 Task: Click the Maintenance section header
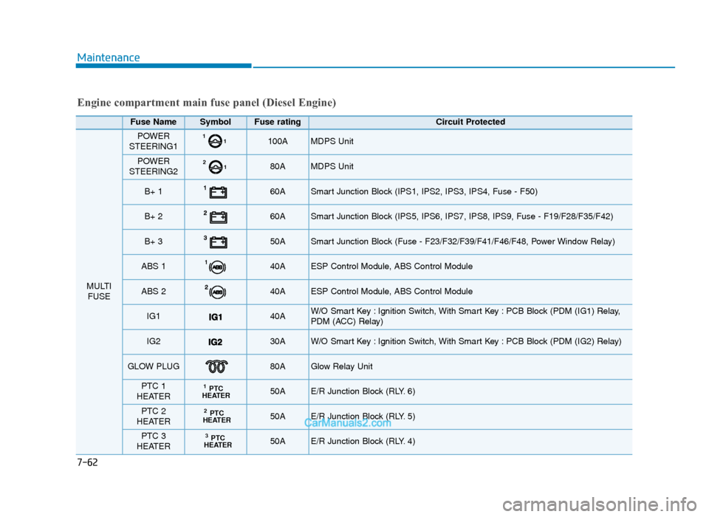point(109,58)
